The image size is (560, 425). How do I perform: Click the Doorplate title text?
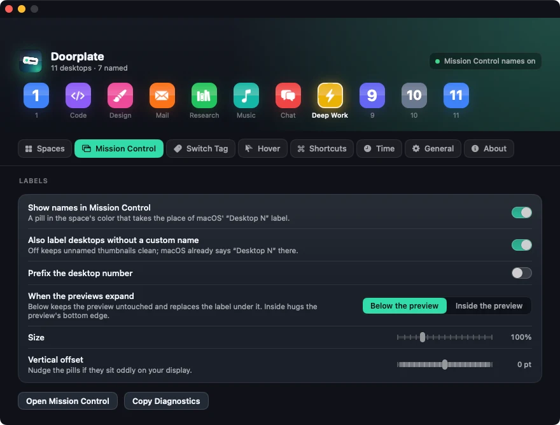(78, 57)
